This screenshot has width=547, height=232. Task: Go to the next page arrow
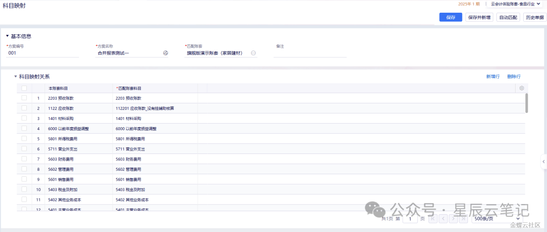click(x=453, y=219)
